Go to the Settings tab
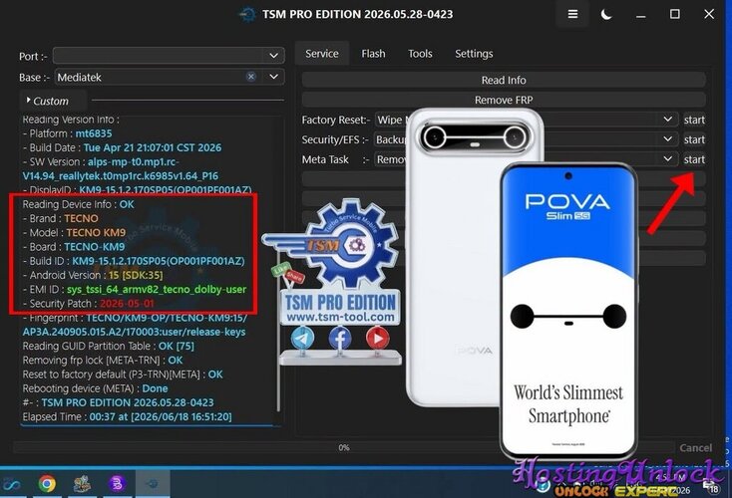732x498 pixels. coord(474,54)
